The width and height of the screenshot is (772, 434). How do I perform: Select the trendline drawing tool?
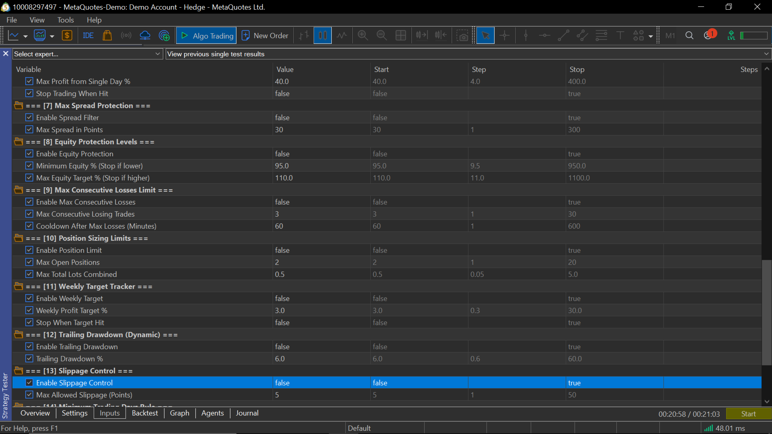pos(563,36)
